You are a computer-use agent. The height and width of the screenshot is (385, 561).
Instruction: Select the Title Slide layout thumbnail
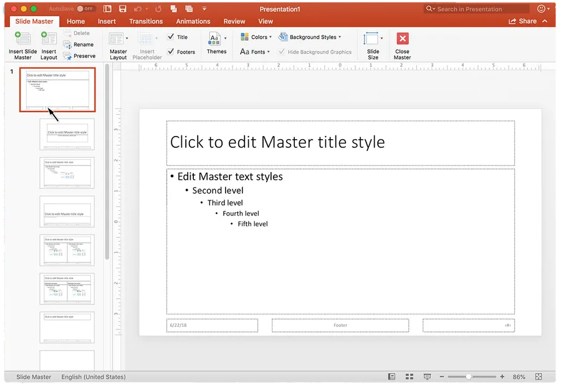tap(67, 134)
